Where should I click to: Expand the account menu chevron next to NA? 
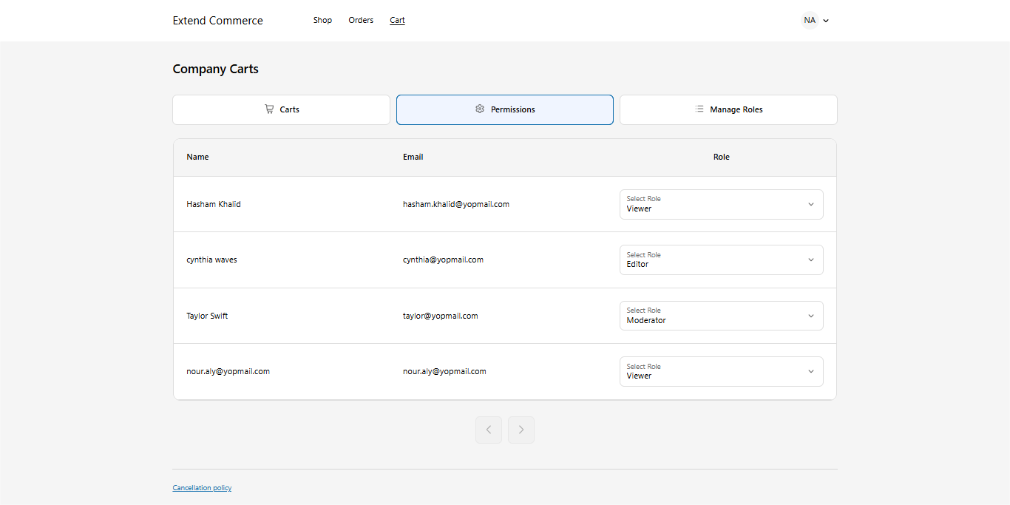click(x=826, y=21)
